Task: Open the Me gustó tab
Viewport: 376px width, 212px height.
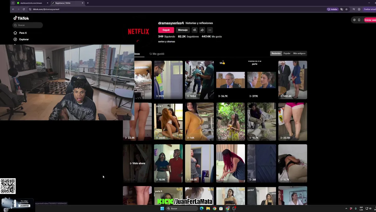Action: click(x=157, y=54)
